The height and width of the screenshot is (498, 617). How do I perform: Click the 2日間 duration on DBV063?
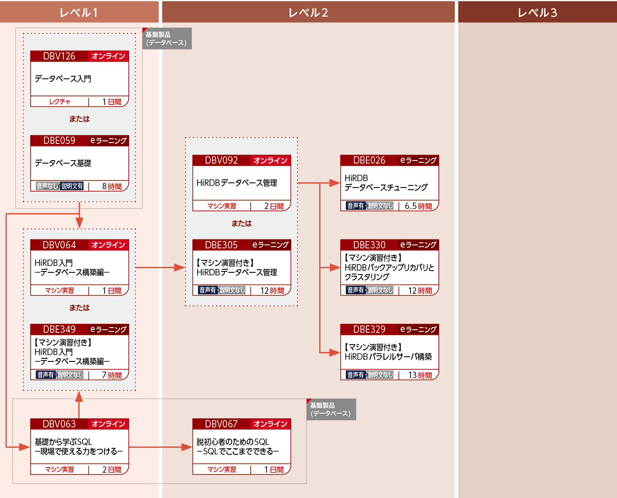point(112,469)
